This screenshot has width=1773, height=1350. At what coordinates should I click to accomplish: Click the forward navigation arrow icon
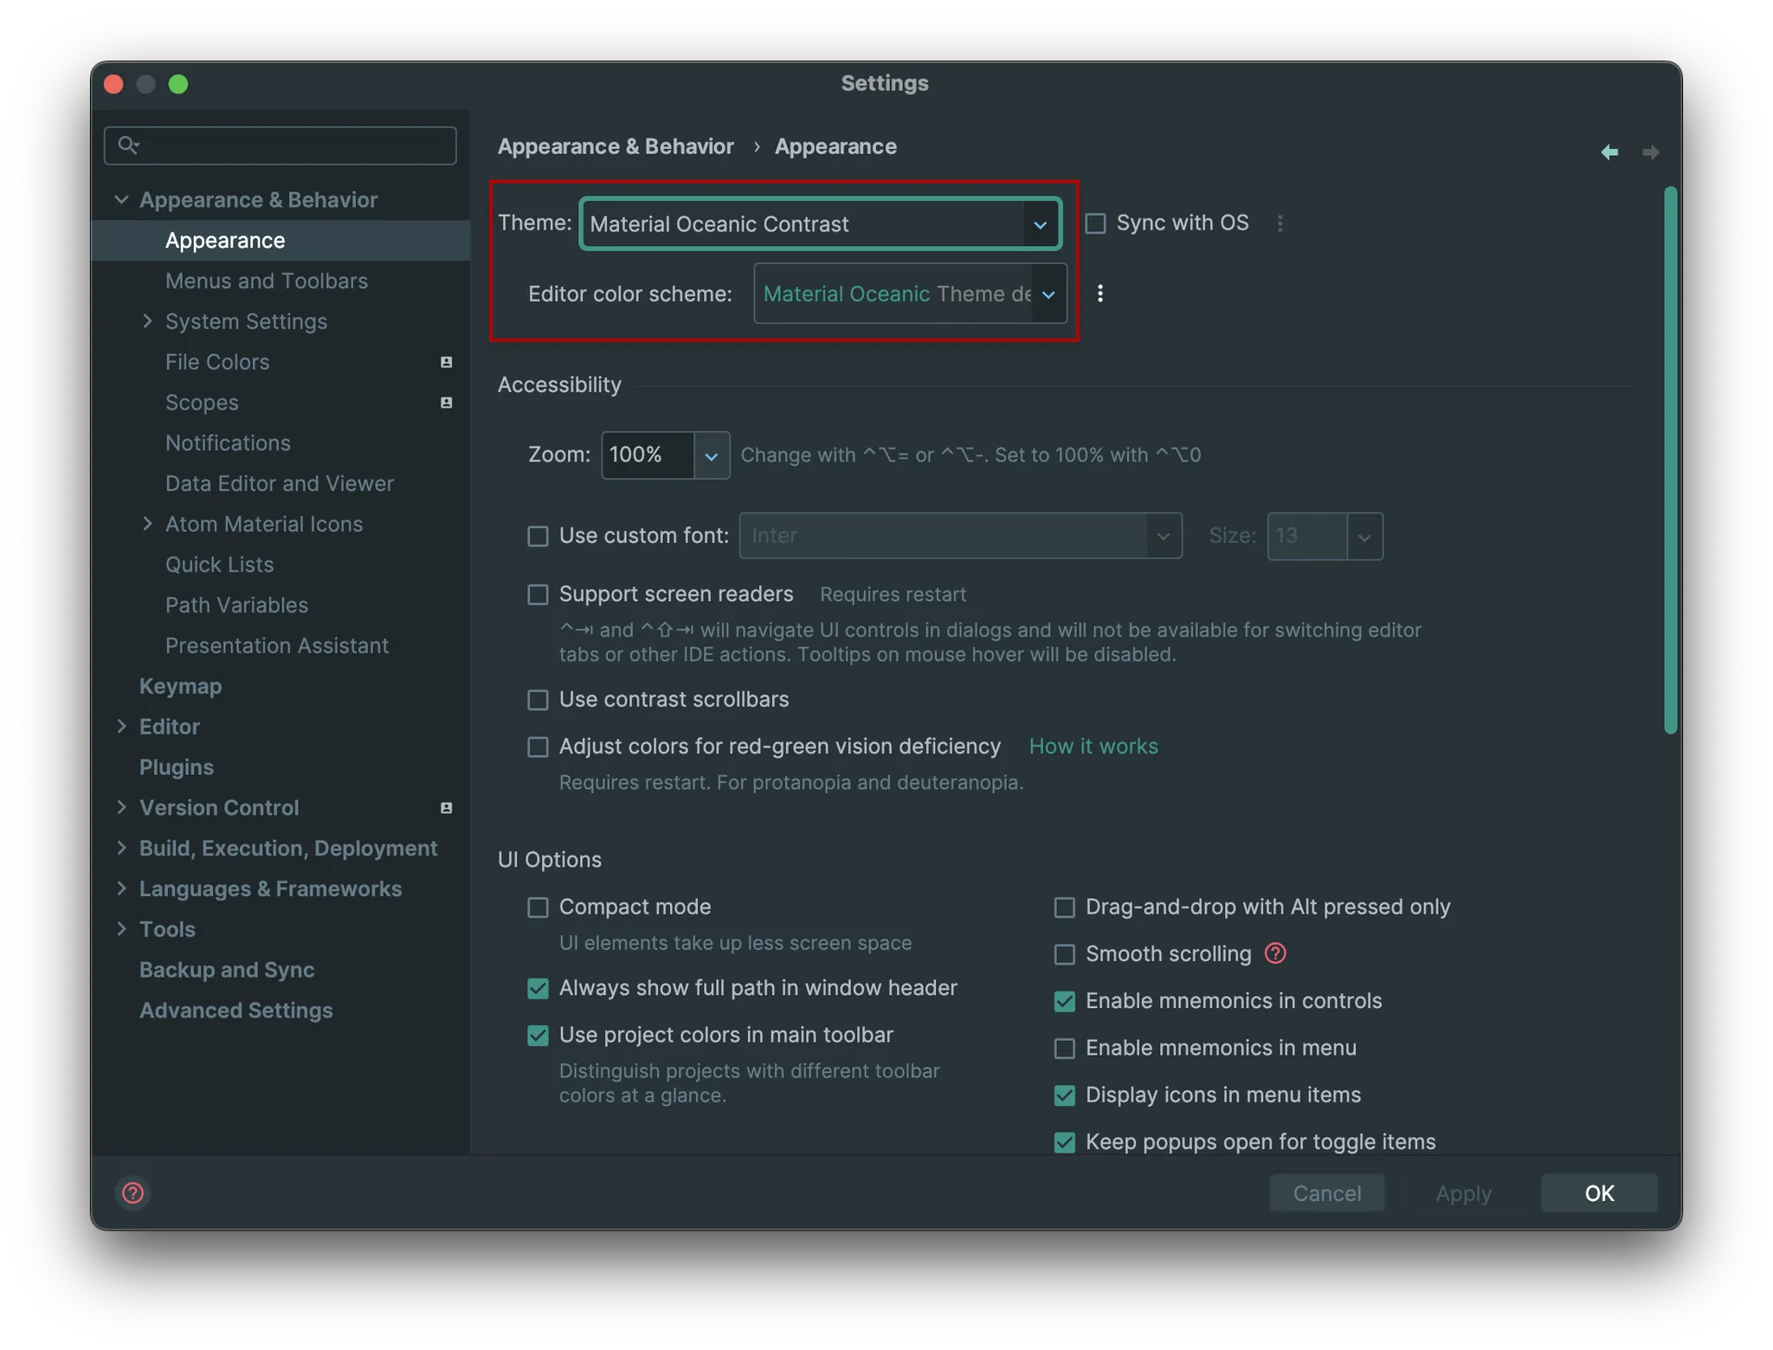1651,152
